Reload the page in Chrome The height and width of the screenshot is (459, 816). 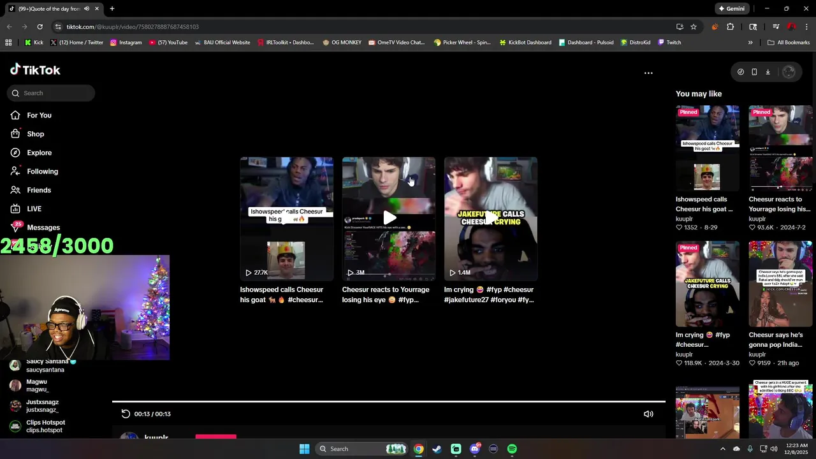pyautogui.click(x=40, y=27)
